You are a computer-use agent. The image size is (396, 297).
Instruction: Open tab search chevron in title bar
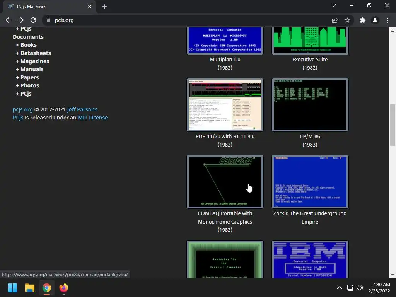coord(334,5)
